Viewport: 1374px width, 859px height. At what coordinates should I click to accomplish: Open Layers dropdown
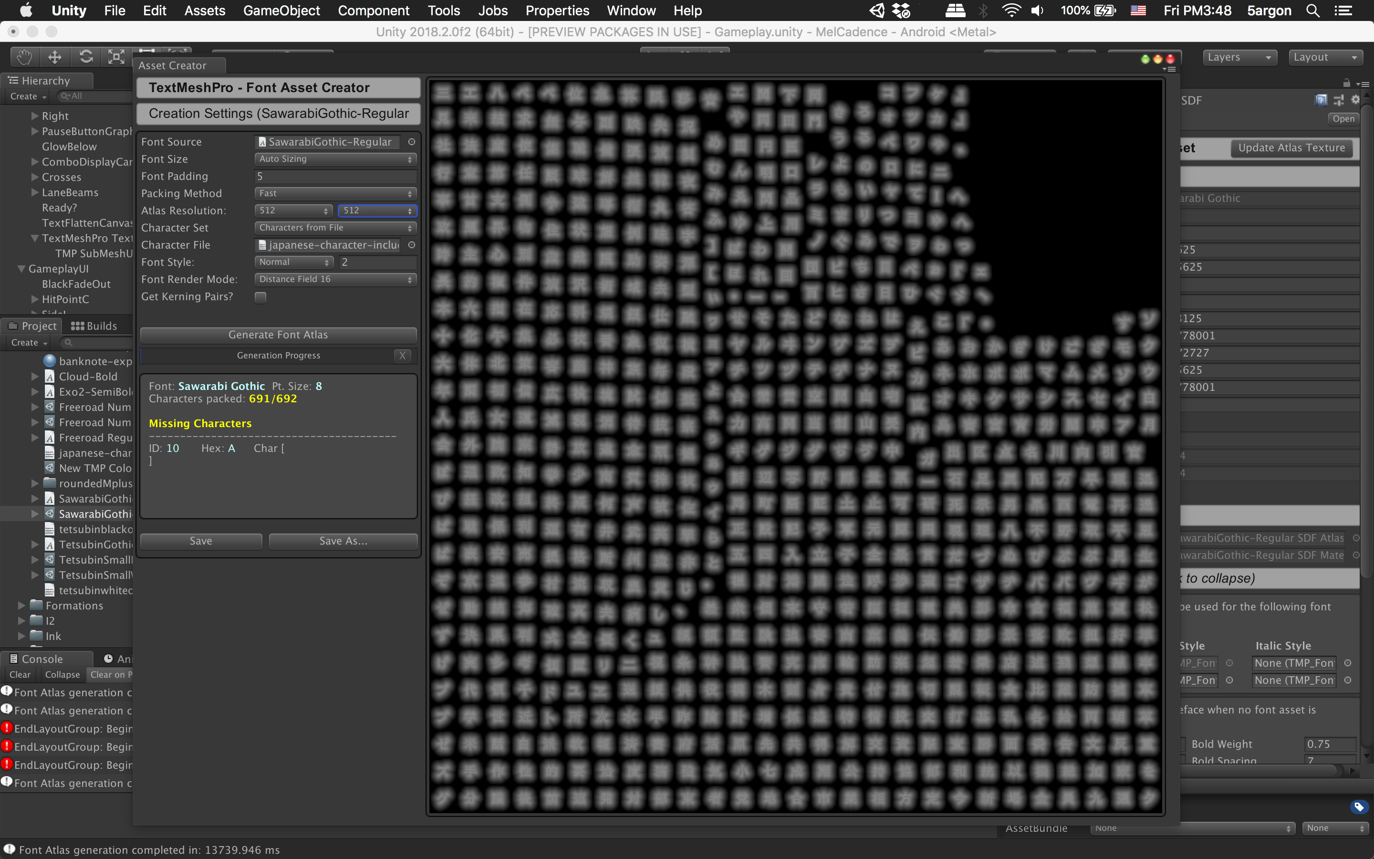click(1239, 57)
